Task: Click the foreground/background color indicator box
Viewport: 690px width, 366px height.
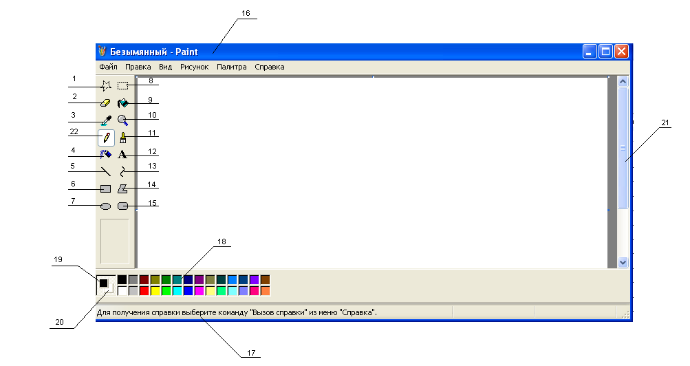Action: pos(106,286)
